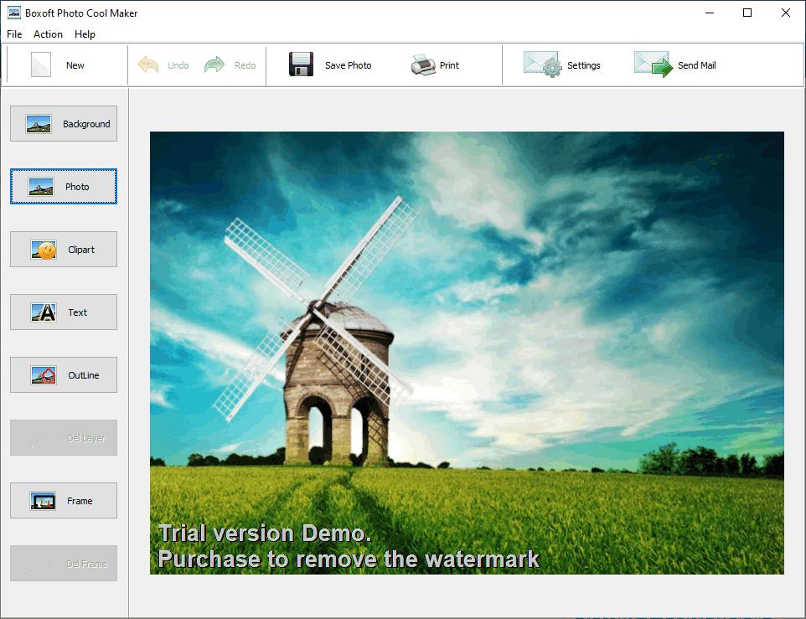Click the Frame picture icon
Screen dimensions: 806x619
click(x=43, y=501)
